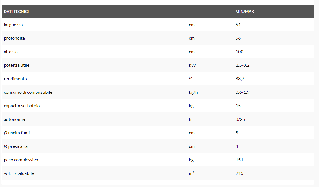Select the 0,6/1,9 consumption value
Viewport: 319px width, 187px height.
(x=242, y=92)
